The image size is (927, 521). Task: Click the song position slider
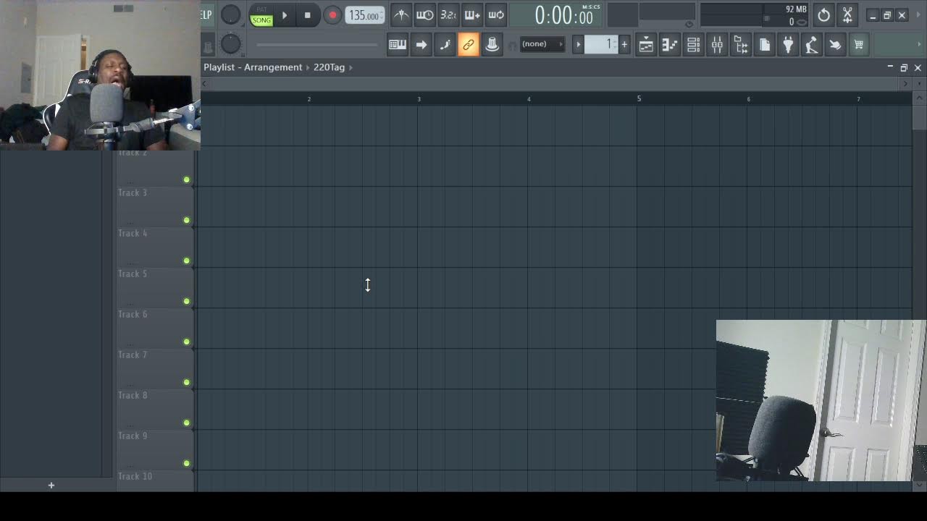tap(316, 45)
